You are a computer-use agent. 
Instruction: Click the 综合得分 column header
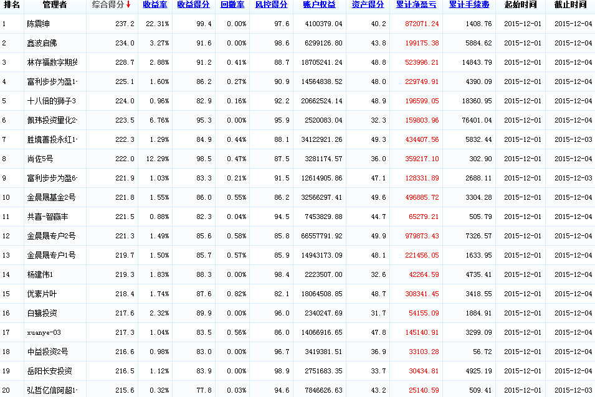[108, 4]
